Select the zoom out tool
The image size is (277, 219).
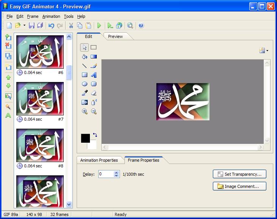[94, 111]
